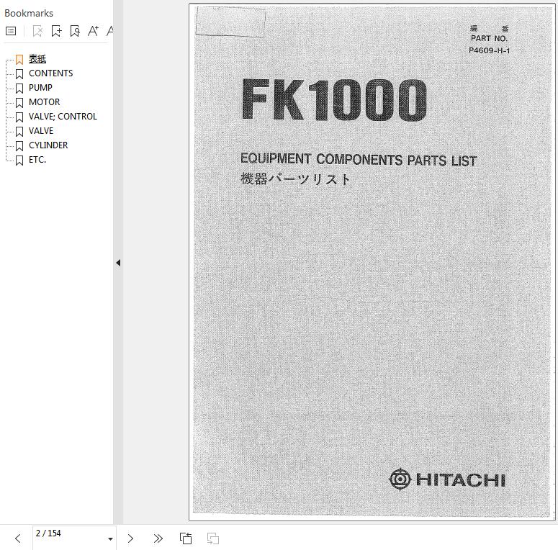The image size is (558, 550).
Task: Click the bookmark icon beside MOTOR
Action: (x=19, y=103)
